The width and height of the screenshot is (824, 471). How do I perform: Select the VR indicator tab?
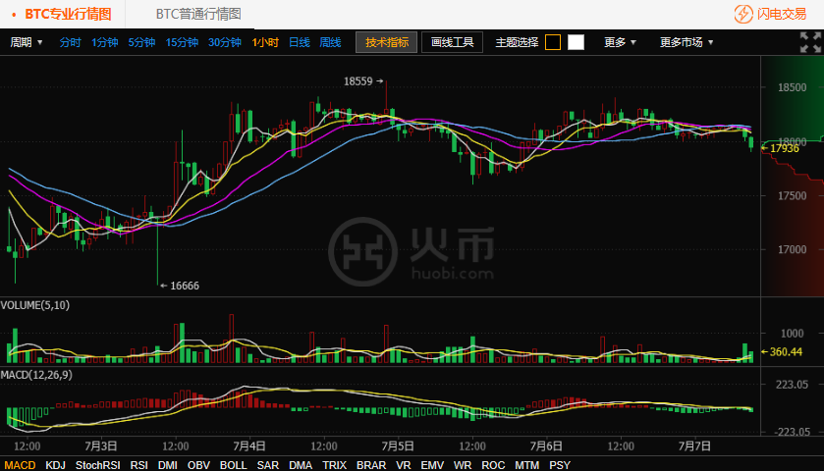click(x=404, y=465)
